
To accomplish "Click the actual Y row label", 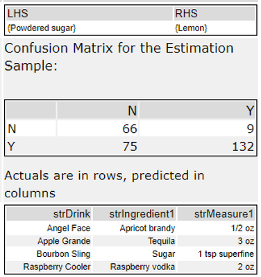I will pyautogui.click(x=31, y=146).
